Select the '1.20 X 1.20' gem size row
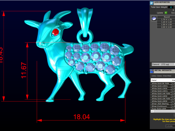This screenshot has width=175, height=131. (166, 22)
